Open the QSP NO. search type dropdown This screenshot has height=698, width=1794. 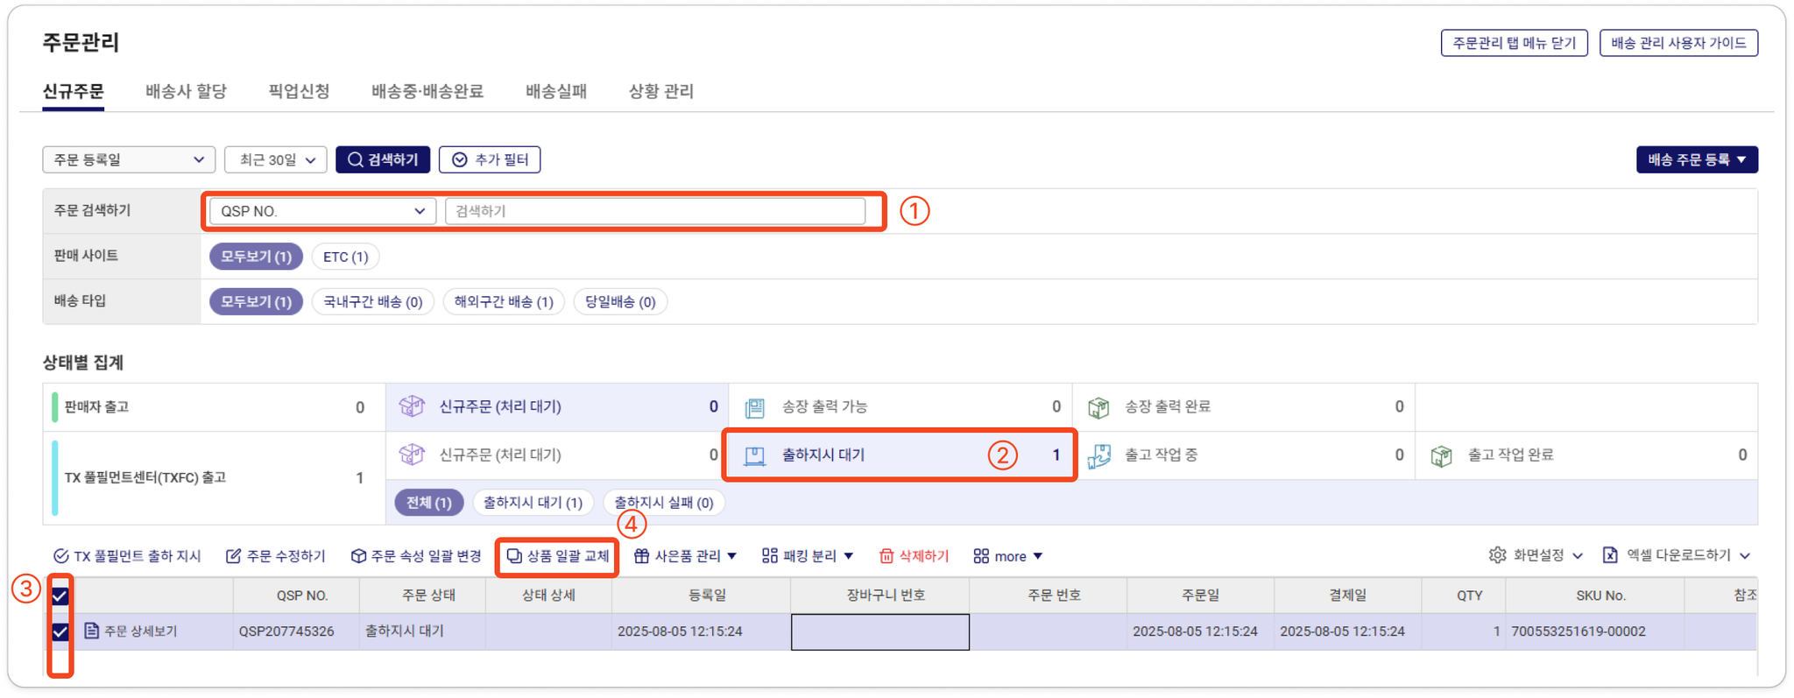(322, 211)
